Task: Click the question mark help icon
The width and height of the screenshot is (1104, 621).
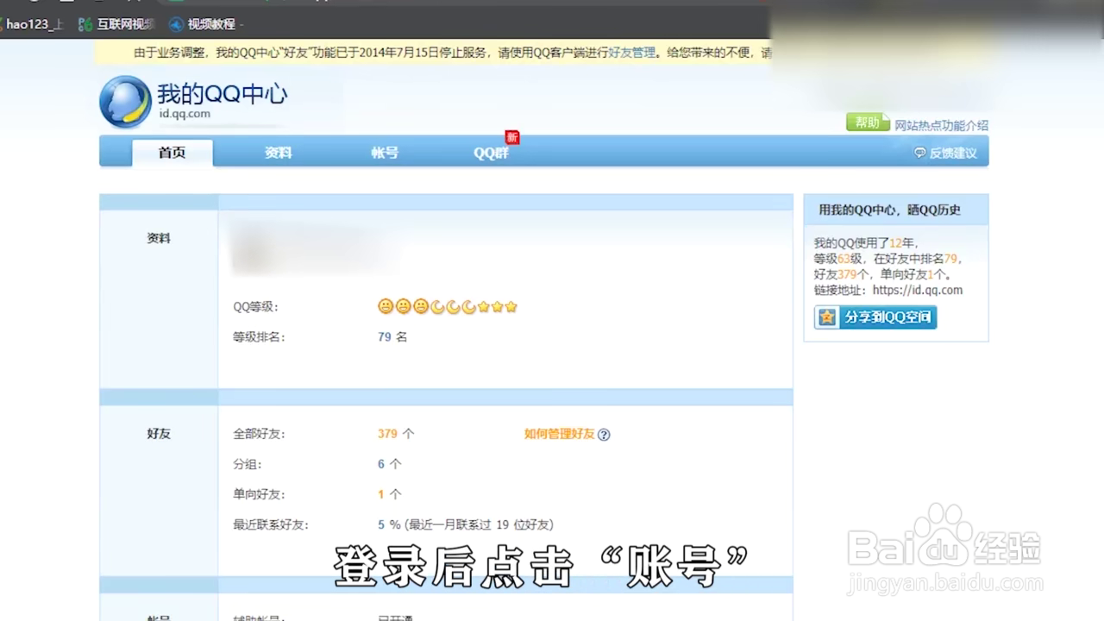Action: (604, 435)
